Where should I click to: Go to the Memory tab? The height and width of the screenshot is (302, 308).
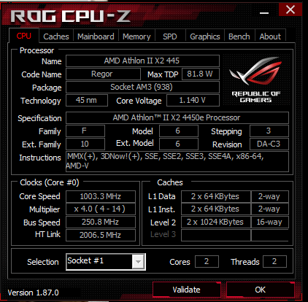[136, 36]
